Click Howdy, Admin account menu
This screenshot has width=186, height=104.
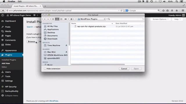point(176,15)
